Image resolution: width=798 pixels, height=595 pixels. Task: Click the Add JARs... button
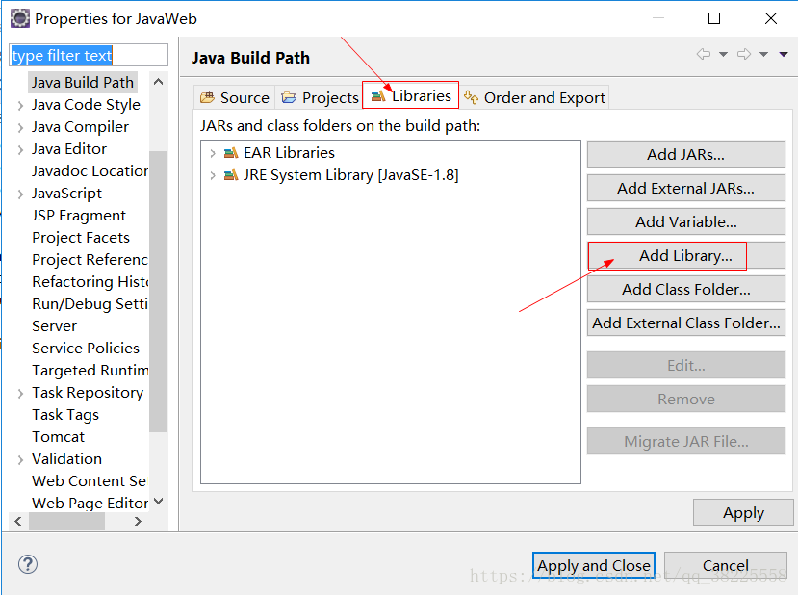pos(686,154)
